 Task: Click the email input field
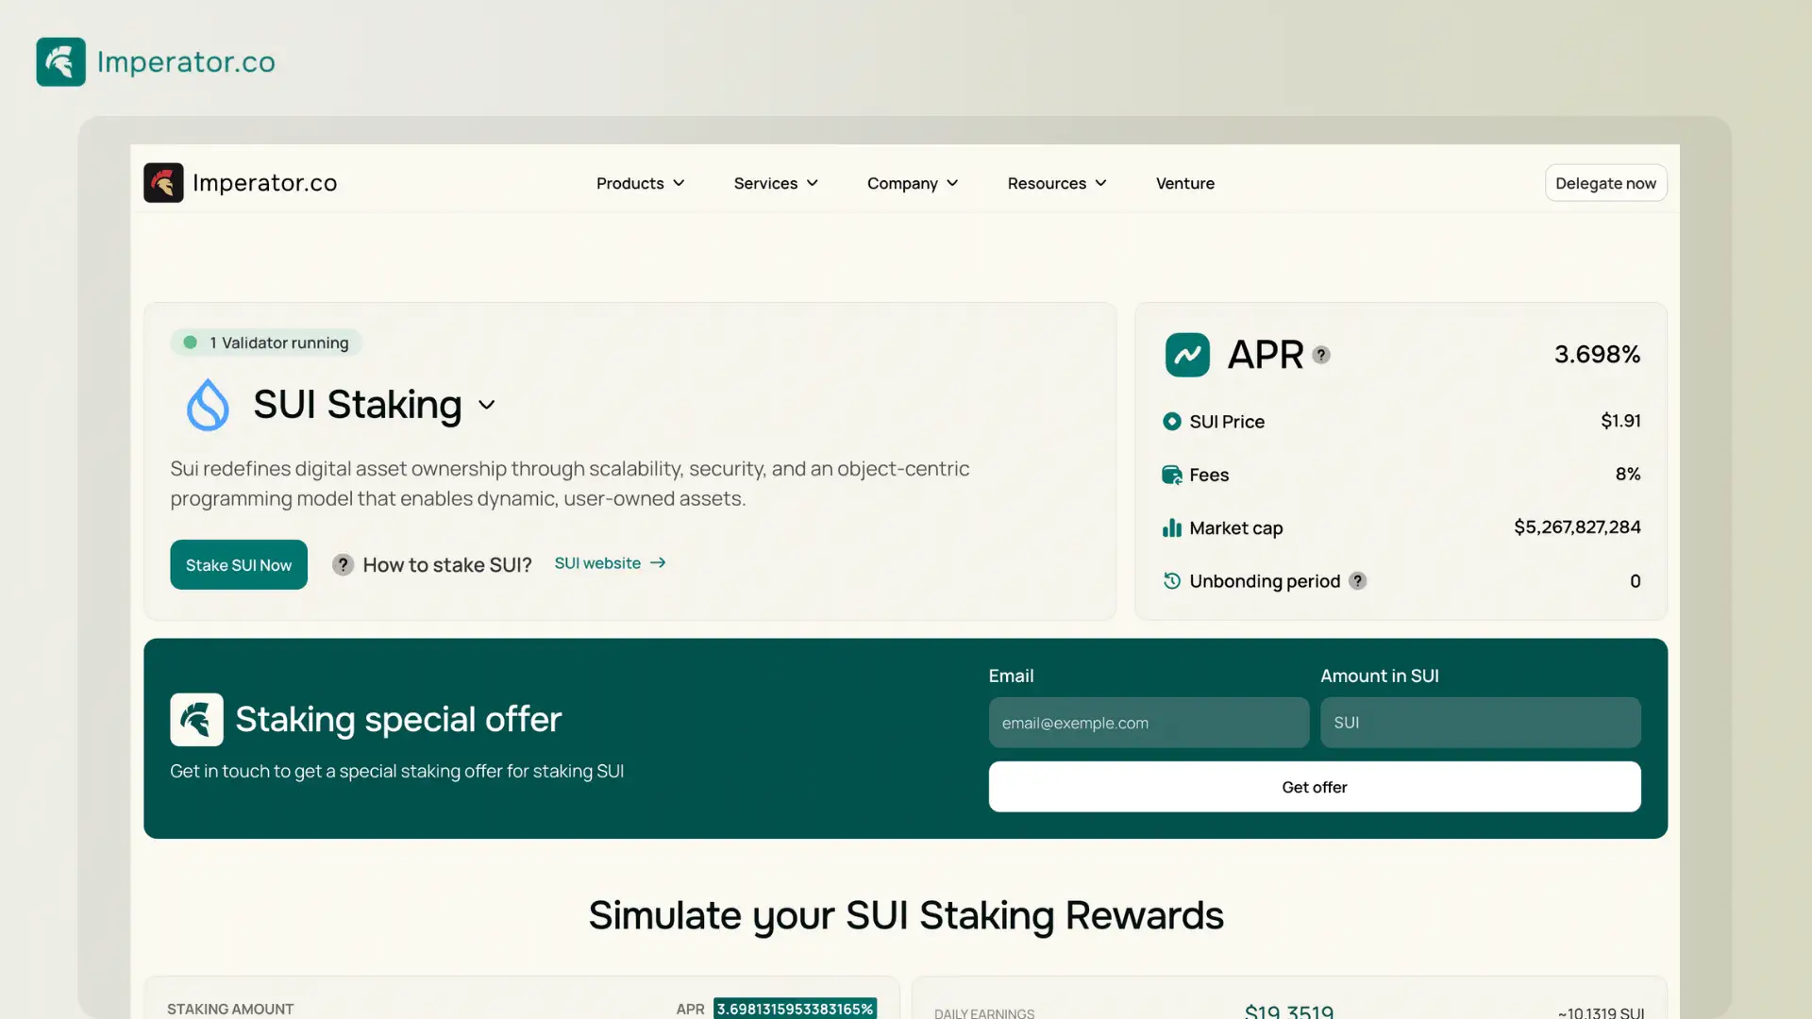click(x=1149, y=722)
